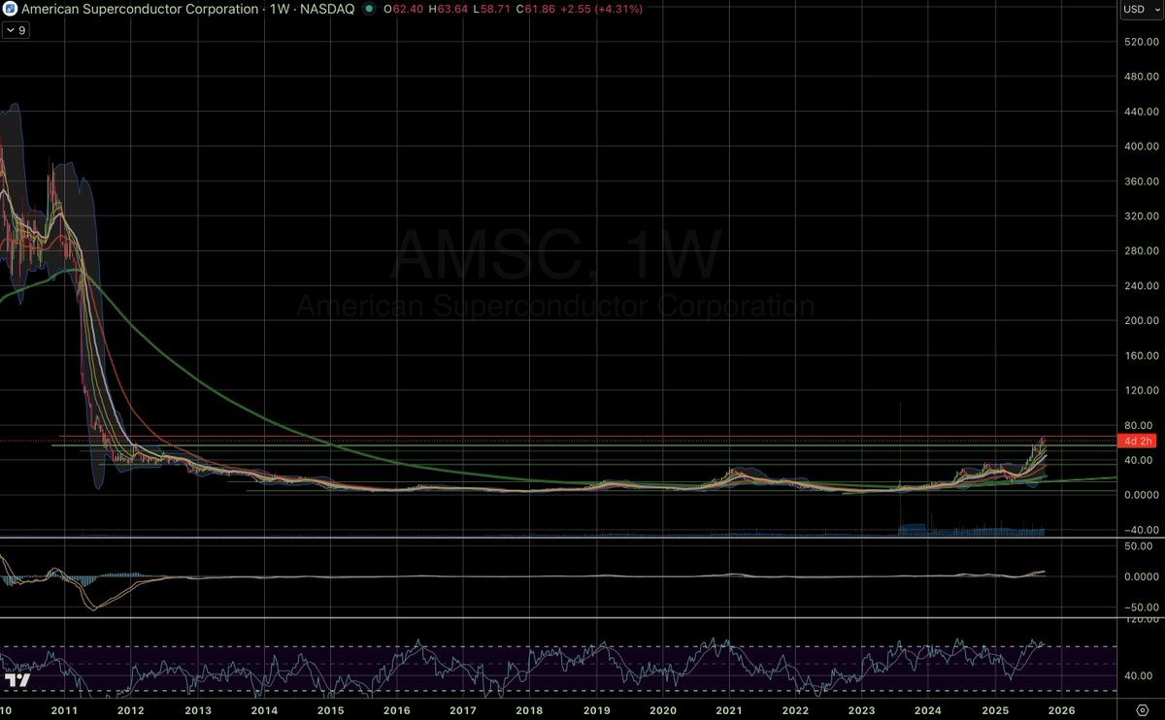This screenshot has height=720, width=1165.
Task: Click the 2022 year label on time axis
Action: pyautogui.click(x=795, y=711)
